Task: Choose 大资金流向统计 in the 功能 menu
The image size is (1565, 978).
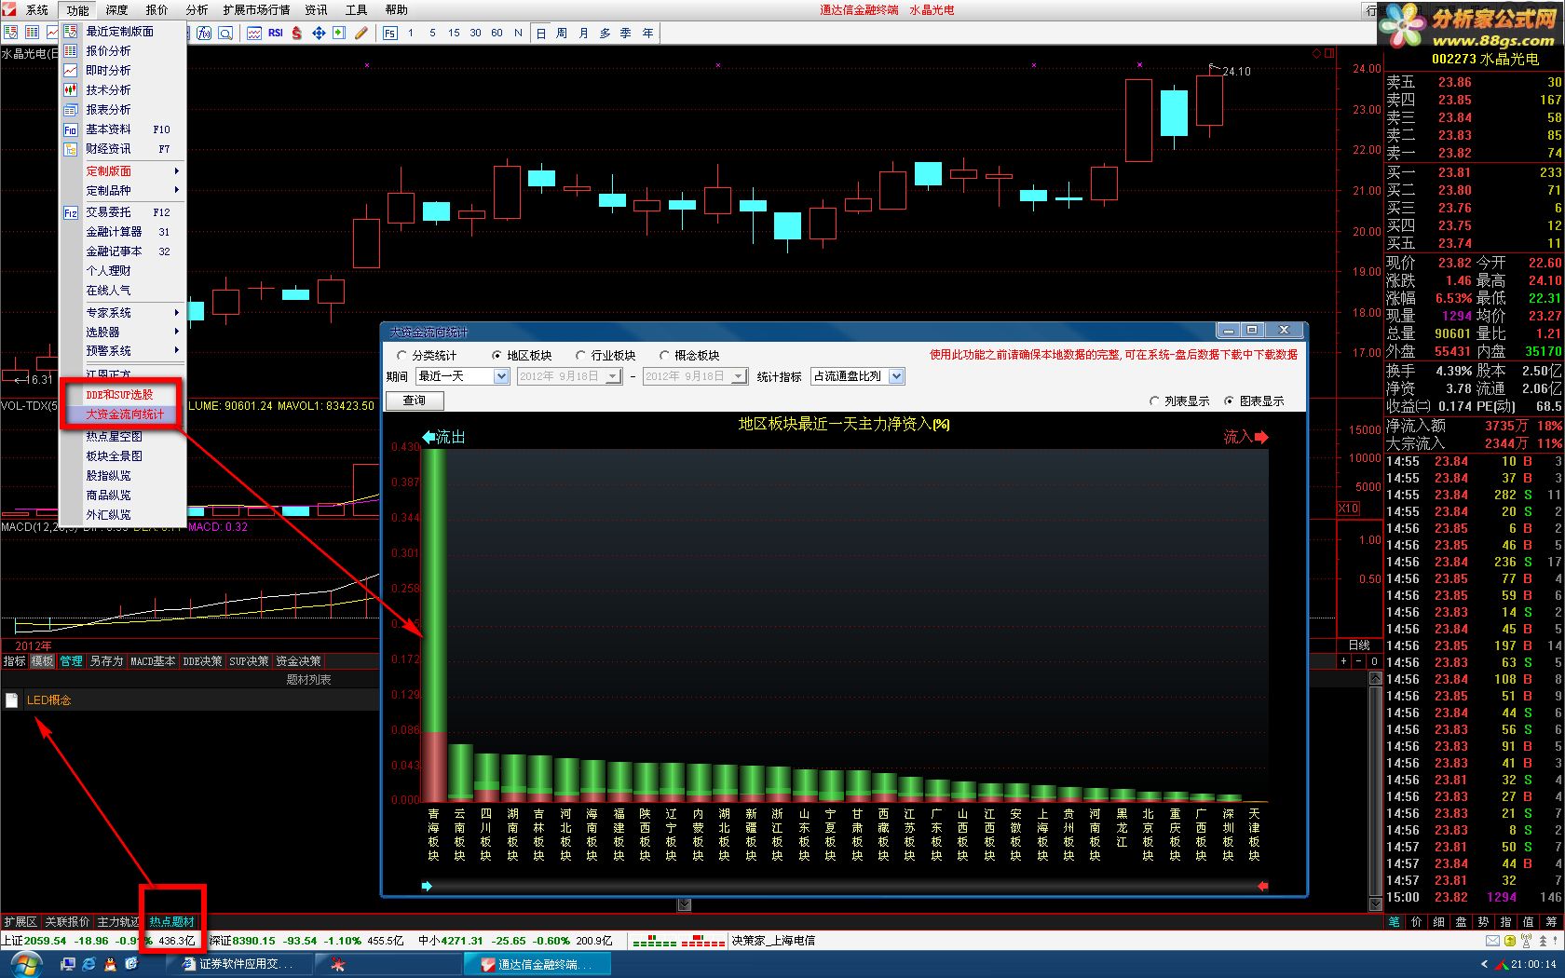Action: (123, 414)
